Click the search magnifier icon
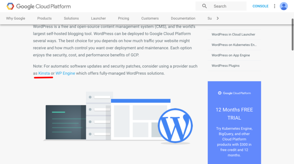 tap(204, 6)
